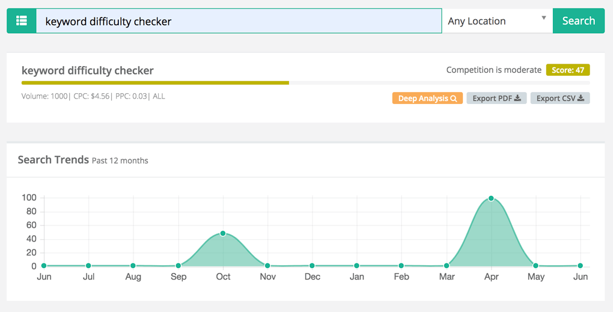The image size is (613, 312).
Task: Click the download icon on Export PDF
Action: pyautogui.click(x=517, y=98)
